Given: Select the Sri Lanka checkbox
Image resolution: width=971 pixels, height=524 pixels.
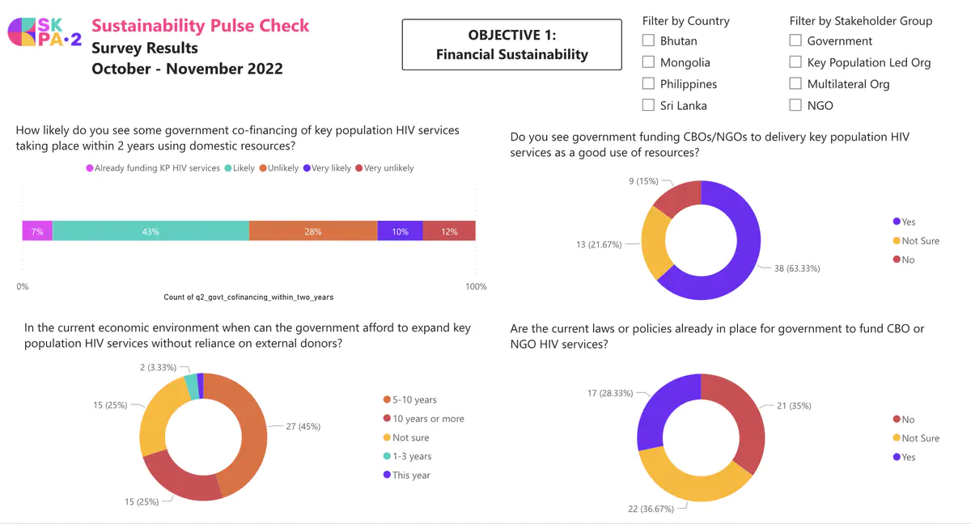Looking at the screenshot, I should coord(648,105).
